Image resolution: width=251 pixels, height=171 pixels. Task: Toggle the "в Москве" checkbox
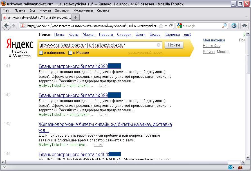click(x=70, y=53)
